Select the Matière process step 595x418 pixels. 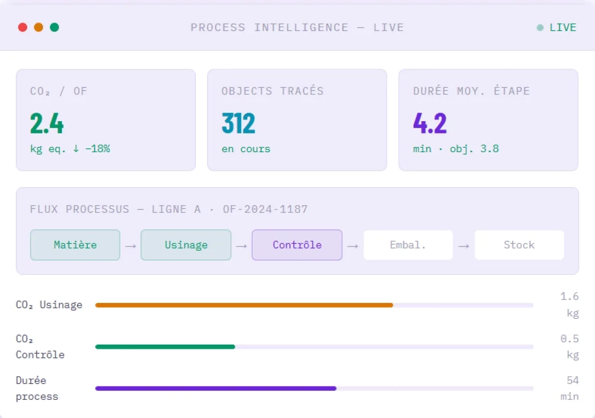pos(75,245)
